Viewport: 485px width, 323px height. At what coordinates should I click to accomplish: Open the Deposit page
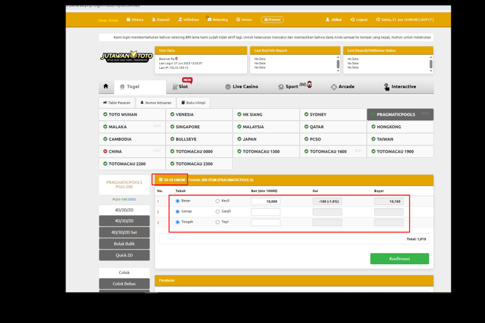coord(161,19)
